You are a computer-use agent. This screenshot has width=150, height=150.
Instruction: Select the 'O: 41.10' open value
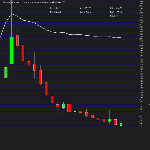point(56,8)
